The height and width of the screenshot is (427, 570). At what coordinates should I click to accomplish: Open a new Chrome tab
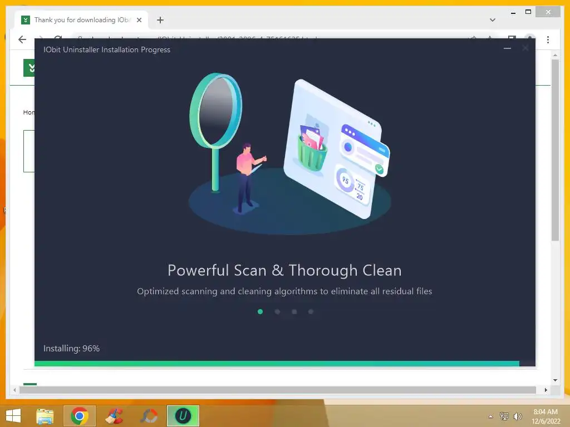pyautogui.click(x=160, y=20)
